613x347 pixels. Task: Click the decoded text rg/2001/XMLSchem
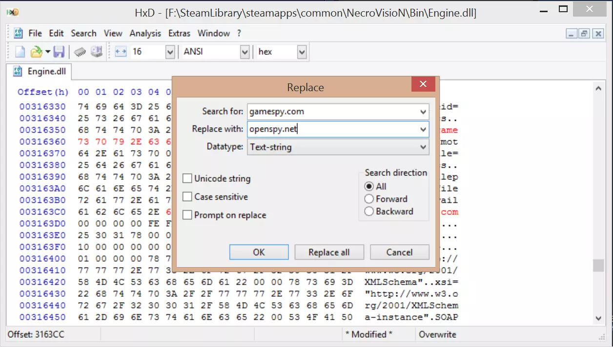click(x=411, y=305)
